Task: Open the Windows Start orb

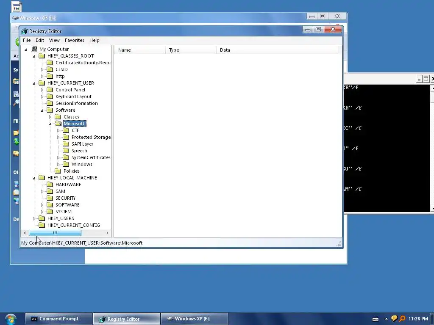Action: 11,319
